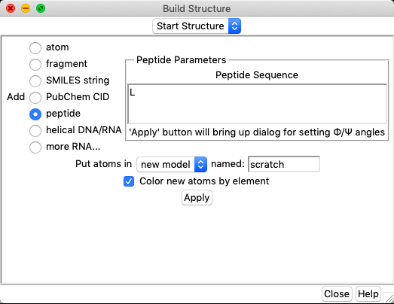Click the model name field containing scratch
The width and height of the screenshot is (394, 304).
click(x=284, y=164)
